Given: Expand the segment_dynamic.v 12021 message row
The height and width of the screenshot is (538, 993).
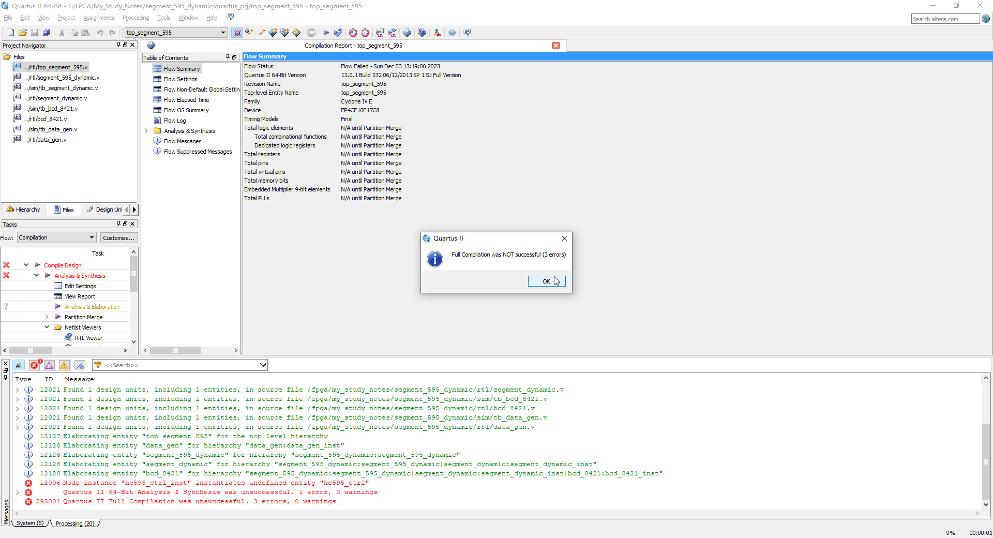Looking at the screenshot, I should click(x=17, y=390).
